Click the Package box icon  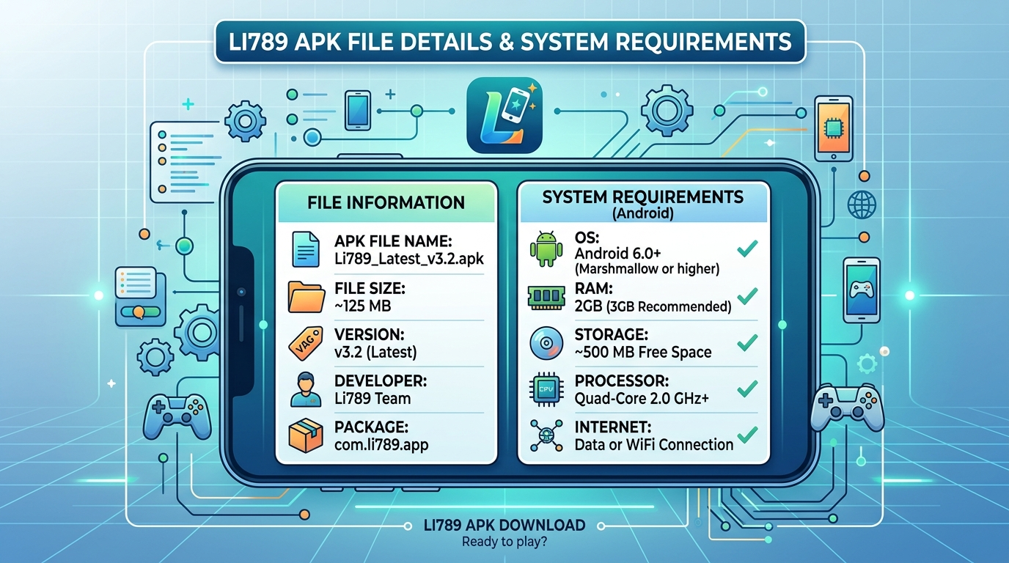pos(305,435)
